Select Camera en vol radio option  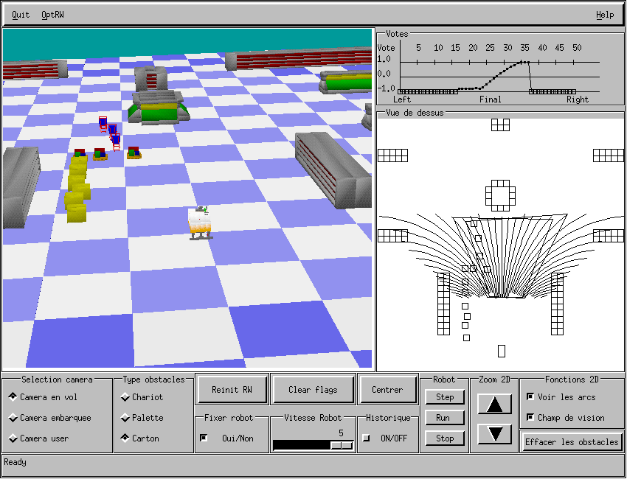pos(13,397)
